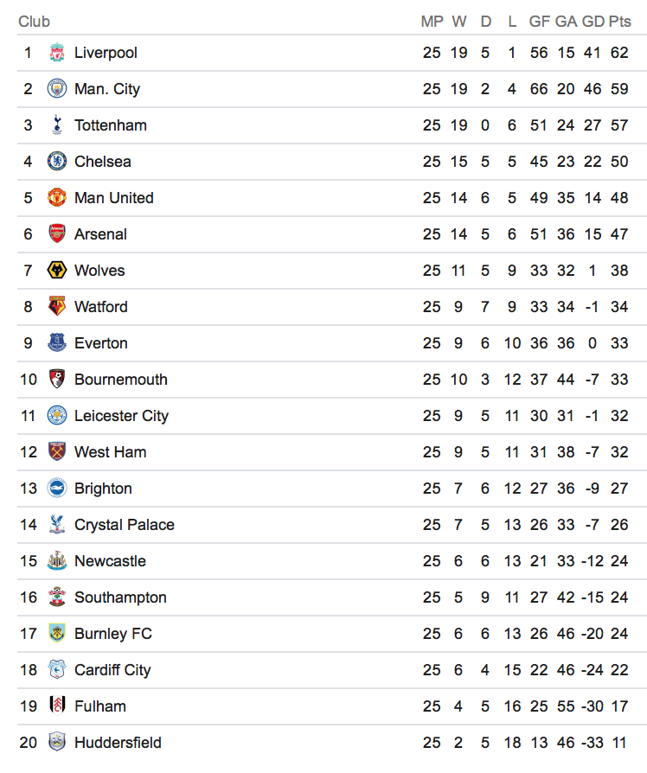647x773 pixels.
Task: Select the Tottenham cockerel crest icon
Action: click(x=57, y=125)
